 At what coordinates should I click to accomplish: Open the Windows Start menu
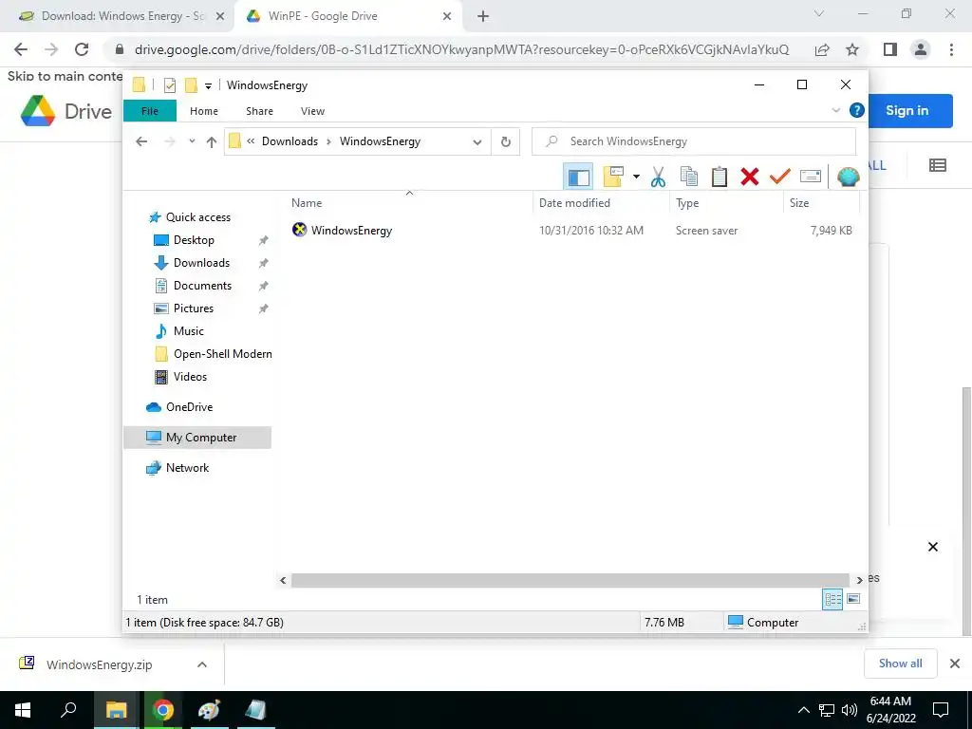coord(23,710)
